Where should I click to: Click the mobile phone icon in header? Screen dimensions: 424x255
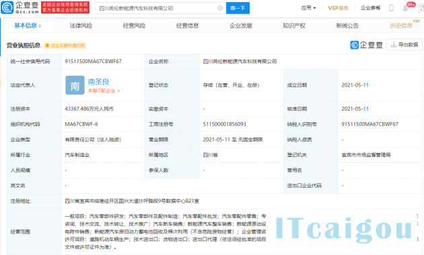(391, 8)
